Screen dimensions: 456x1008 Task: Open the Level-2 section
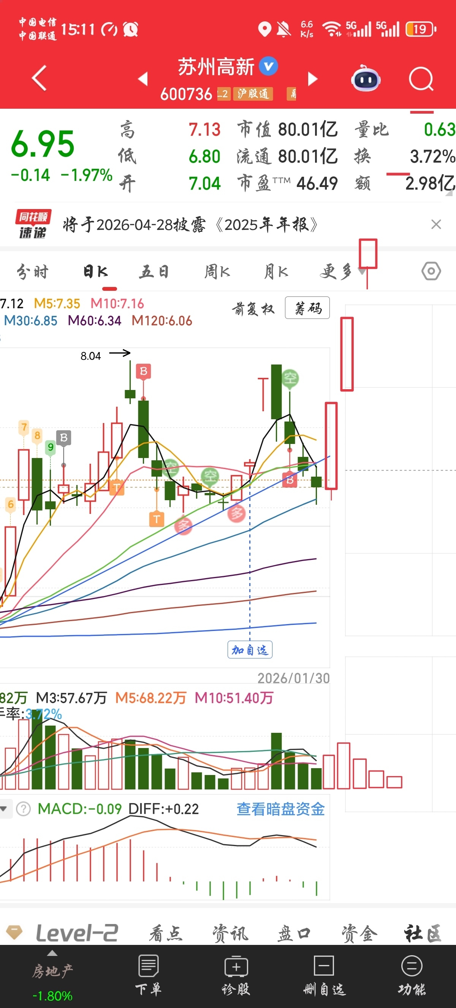pos(77,933)
